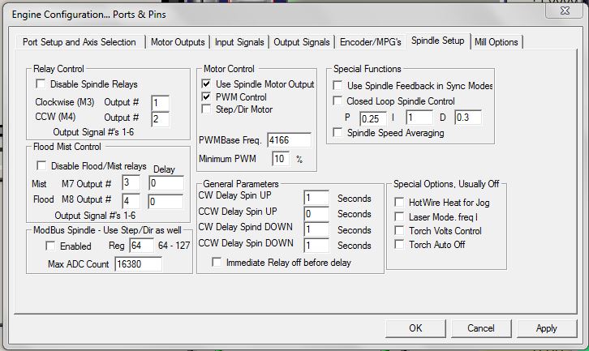
Task: Enable the Disable Spindle Relays checkbox
Action: pyautogui.click(x=40, y=84)
